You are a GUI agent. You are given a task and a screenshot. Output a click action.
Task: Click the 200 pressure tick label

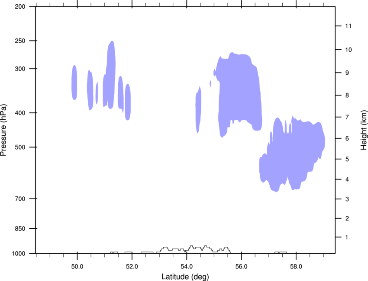pyautogui.click(x=20, y=6)
